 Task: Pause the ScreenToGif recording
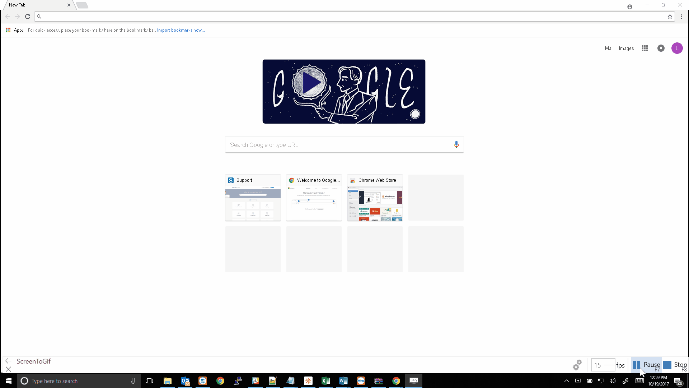(646, 365)
